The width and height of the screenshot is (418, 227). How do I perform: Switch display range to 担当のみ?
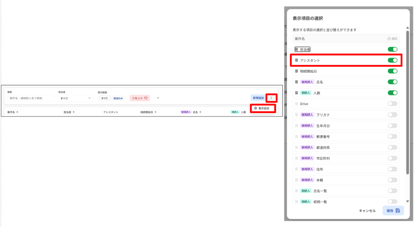pos(118,98)
